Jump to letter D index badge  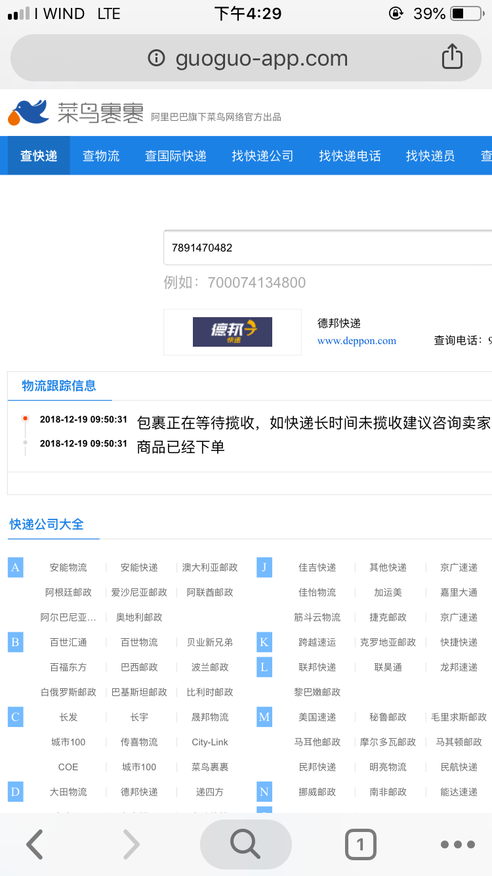[x=15, y=792]
